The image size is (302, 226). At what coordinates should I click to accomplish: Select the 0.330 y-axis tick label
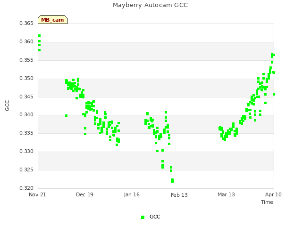tap(26, 151)
